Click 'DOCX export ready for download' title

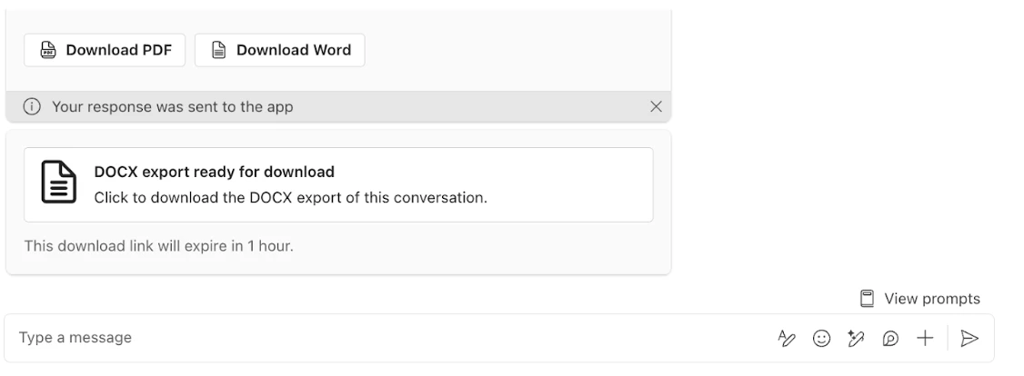[215, 172]
